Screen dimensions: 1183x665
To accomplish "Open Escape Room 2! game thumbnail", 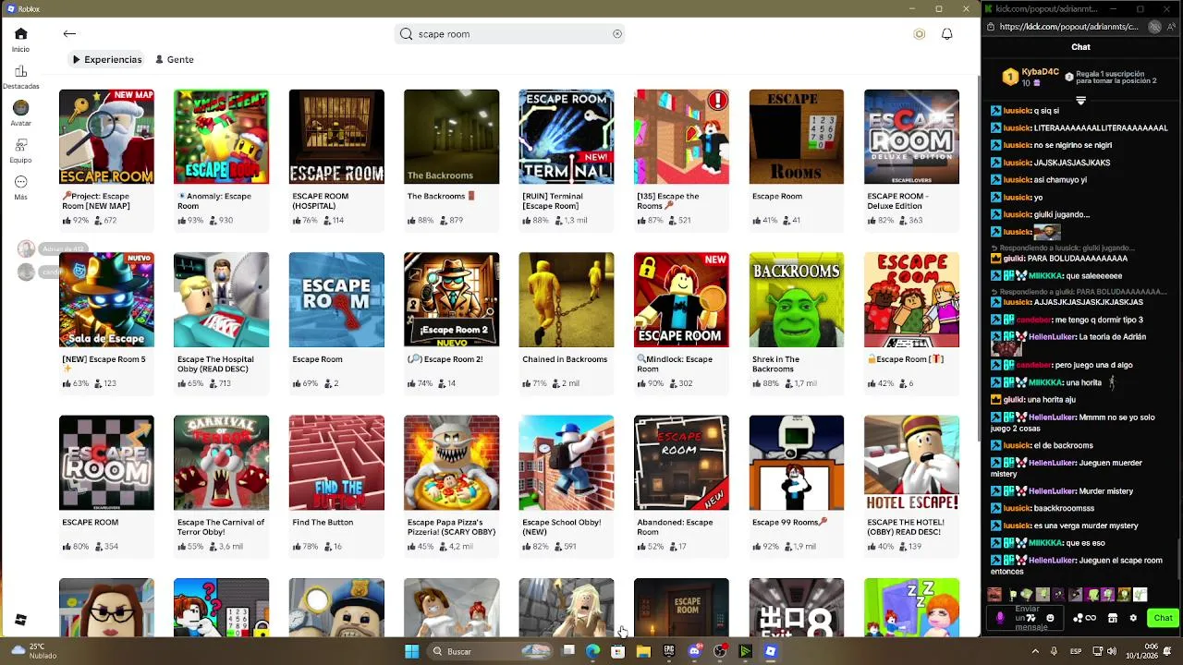I will [x=451, y=300].
